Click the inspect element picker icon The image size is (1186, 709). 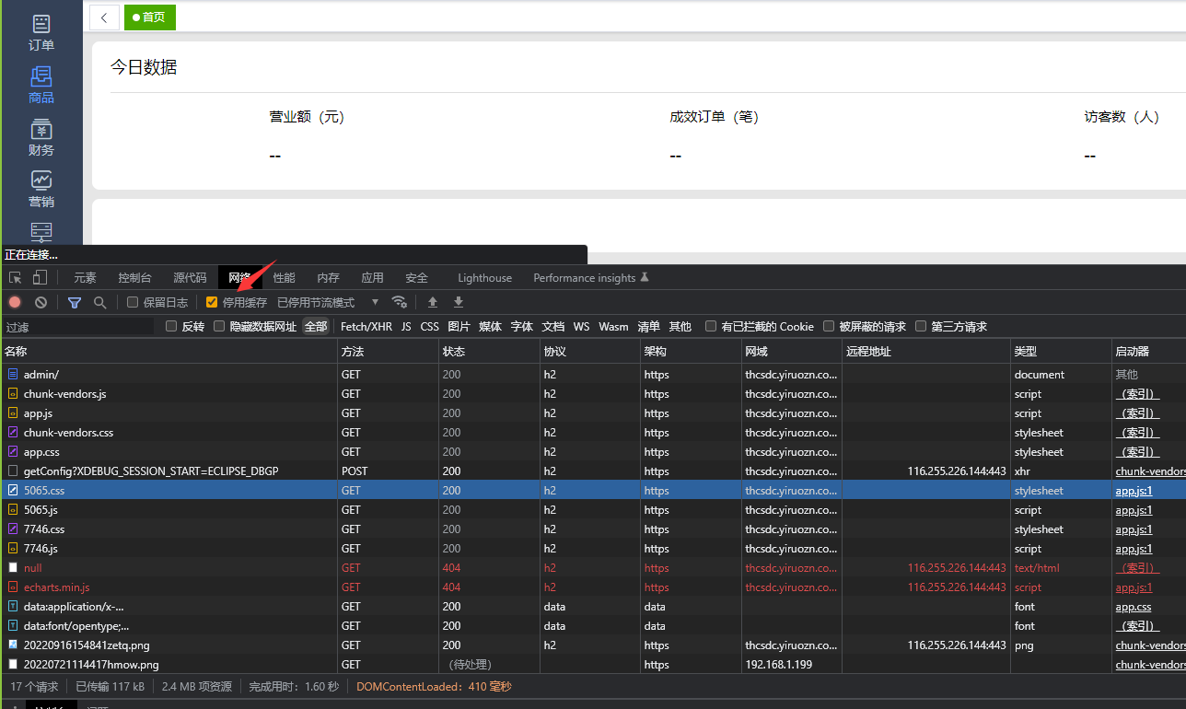[x=16, y=278]
